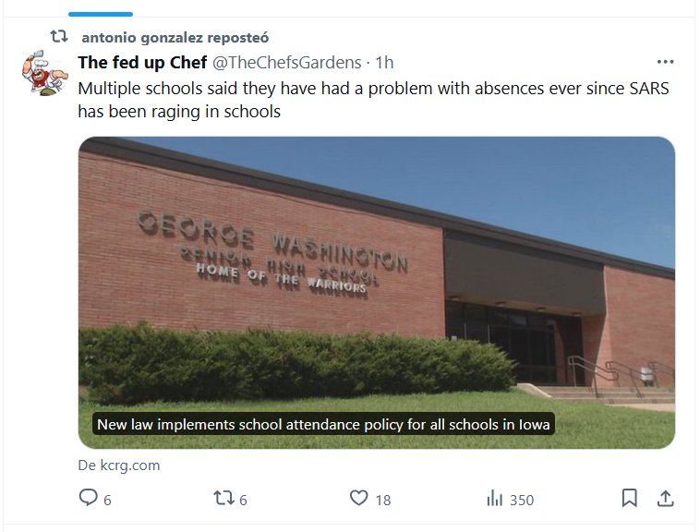700x532 pixels.
Task: Click the Iowa attendance policy headline caption
Action: coord(323,425)
